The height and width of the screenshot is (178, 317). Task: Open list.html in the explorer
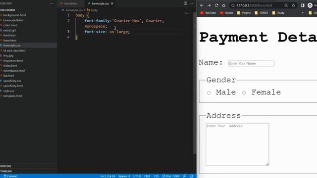8,76
